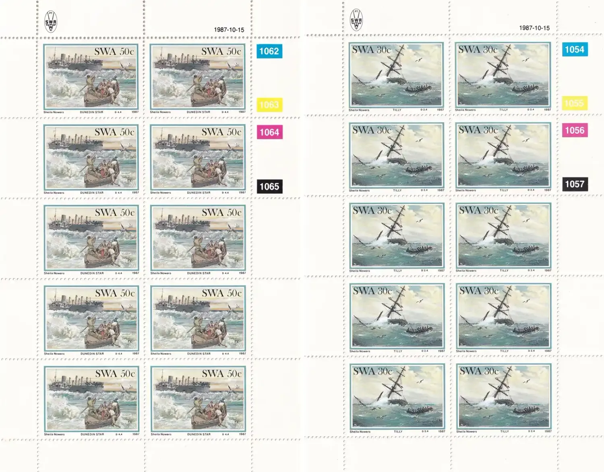Click the 1987-10-15 date on the 50c sheet

click(x=229, y=30)
